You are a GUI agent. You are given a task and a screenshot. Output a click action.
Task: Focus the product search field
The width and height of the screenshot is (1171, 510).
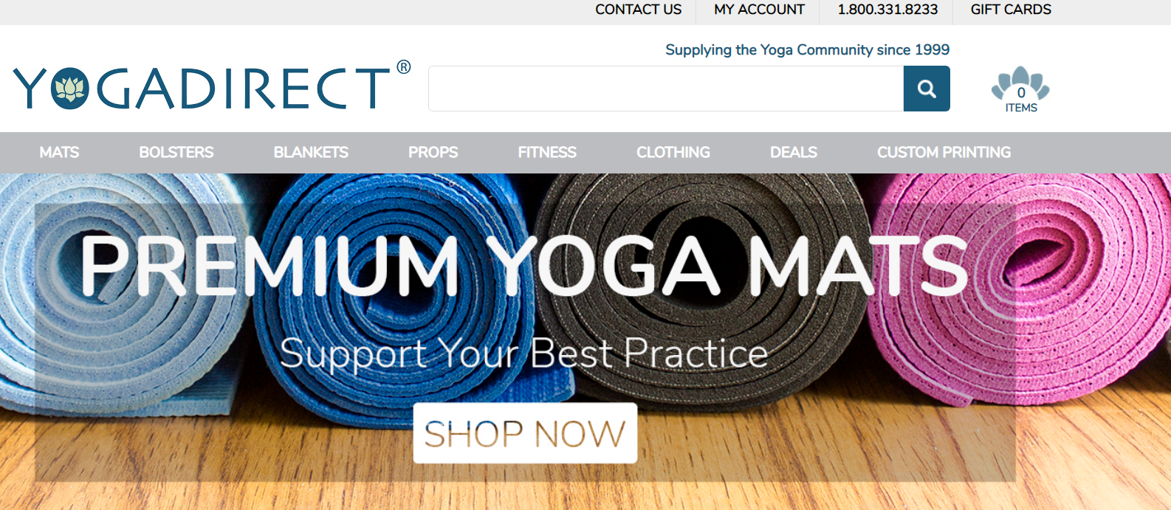[x=666, y=89]
